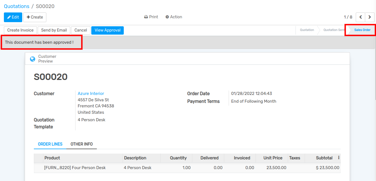Click the Four Person Desk order line
The image size is (376, 181).
(x=75, y=168)
